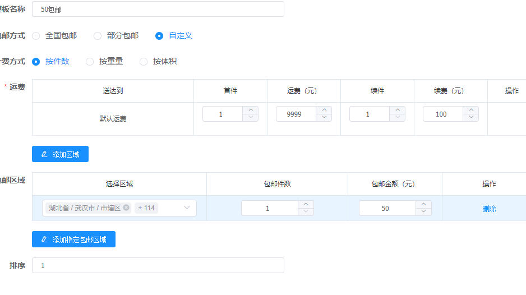Decrease 包邮金额 50 with down arrow
The height and width of the screenshot is (295, 526).
pyautogui.click(x=424, y=212)
